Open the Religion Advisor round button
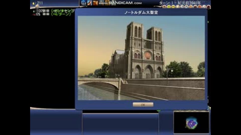This screenshot has height=135, width=241. coord(191,6)
